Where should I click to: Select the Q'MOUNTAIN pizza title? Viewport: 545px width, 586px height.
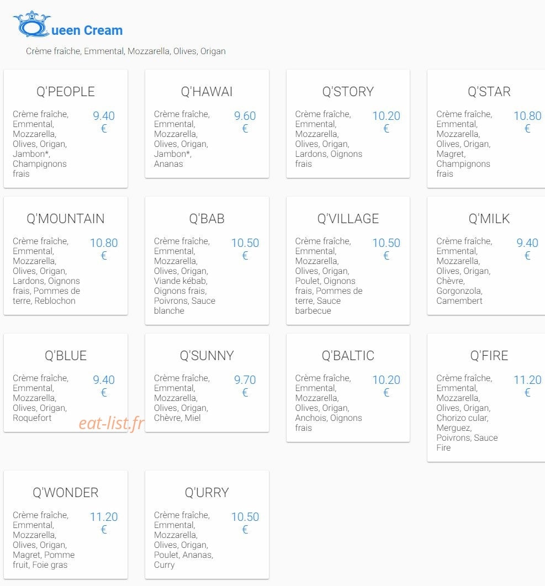pyautogui.click(x=65, y=219)
